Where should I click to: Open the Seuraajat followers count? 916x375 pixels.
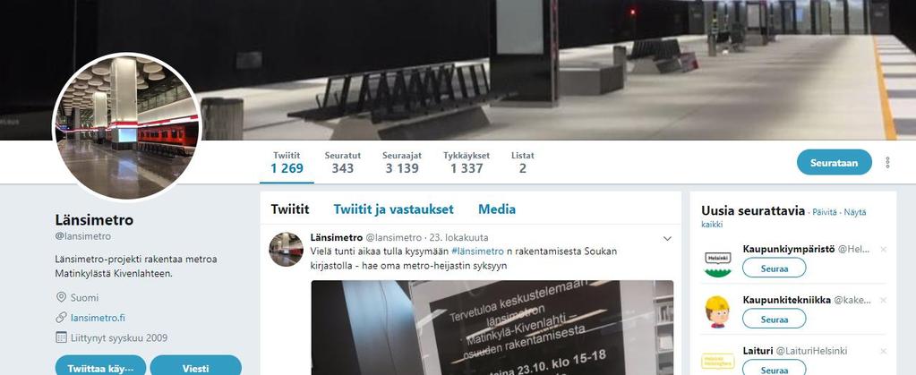coord(402,162)
